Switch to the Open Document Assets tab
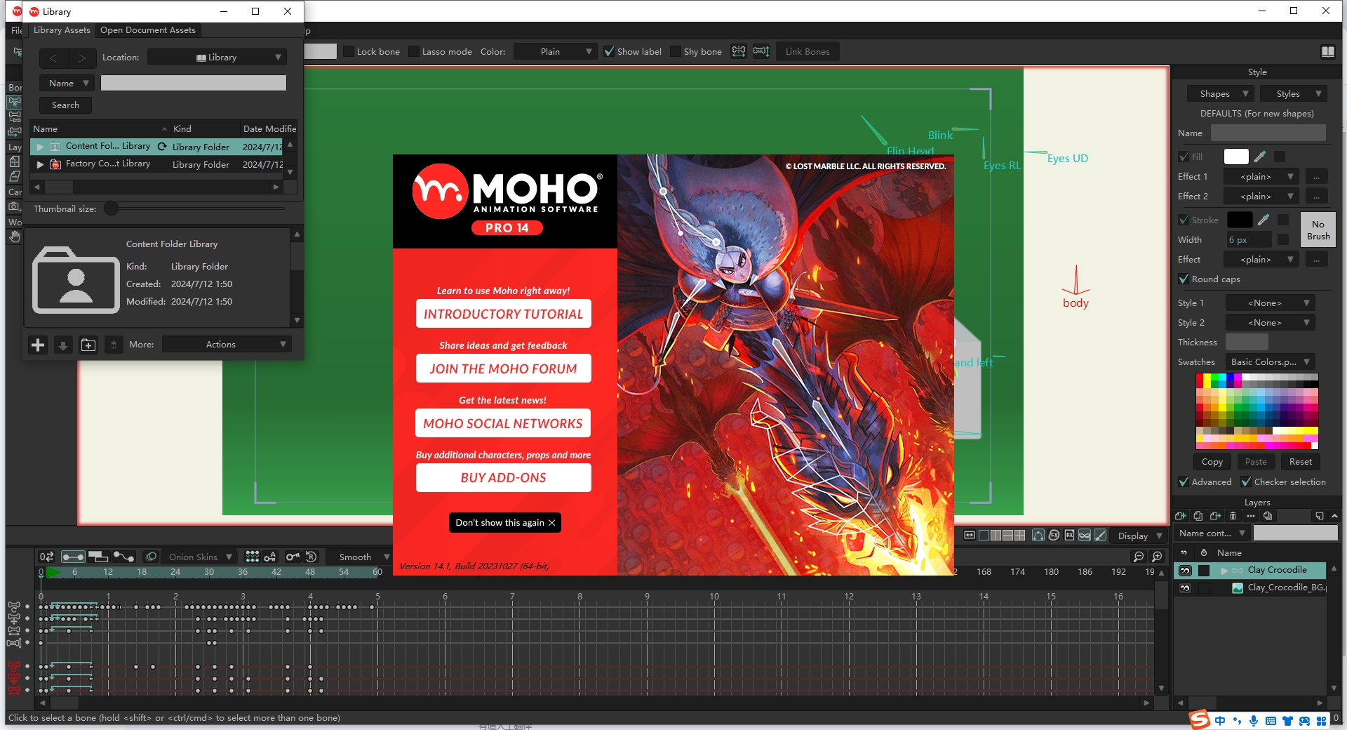Viewport: 1347px width, 730px height. pos(147,30)
